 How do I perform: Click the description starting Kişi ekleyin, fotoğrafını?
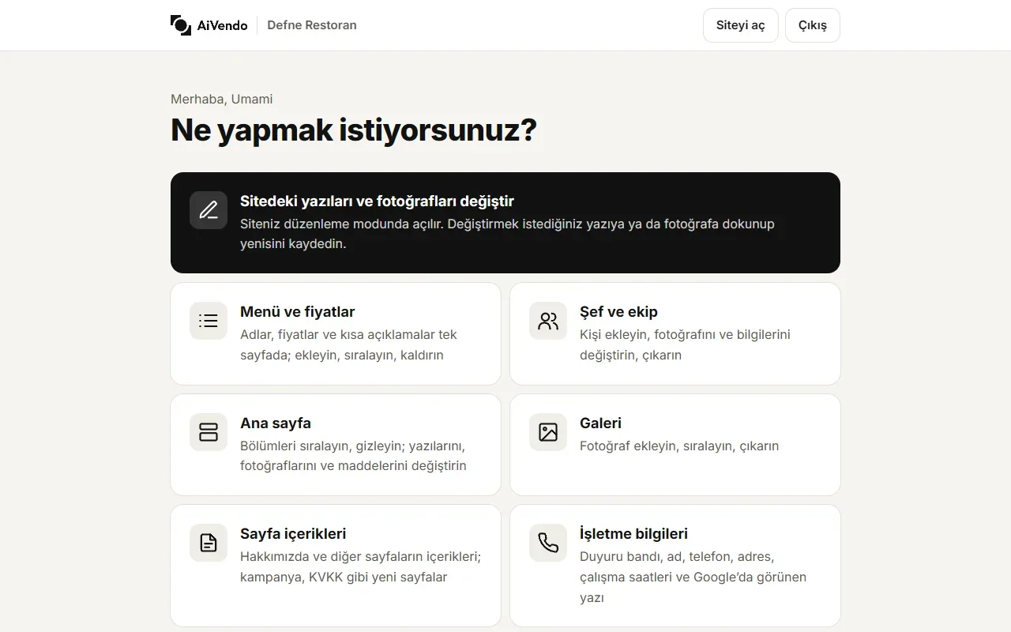click(685, 344)
